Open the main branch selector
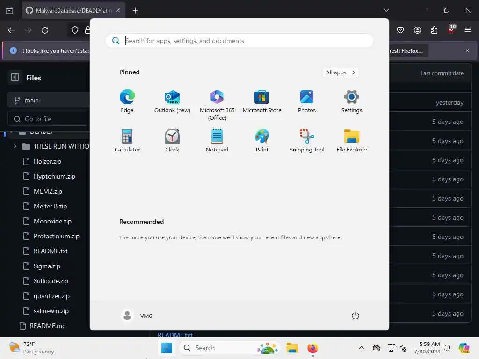479x359 pixels. (49, 100)
